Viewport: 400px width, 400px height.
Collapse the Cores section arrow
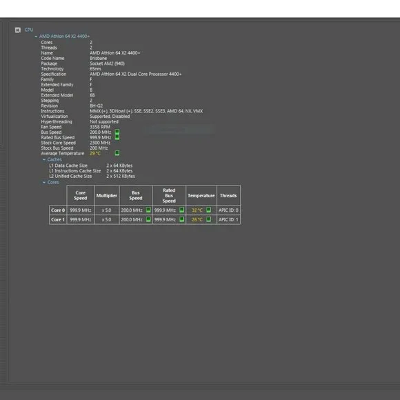tap(44, 182)
